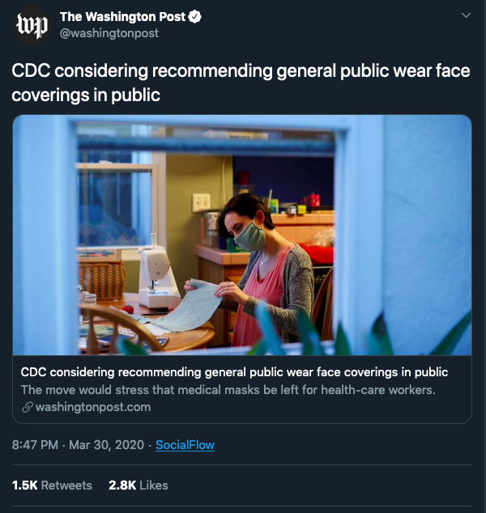486x513 pixels.
Task: Click the 8:47 PM timestamp
Action: (37, 445)
